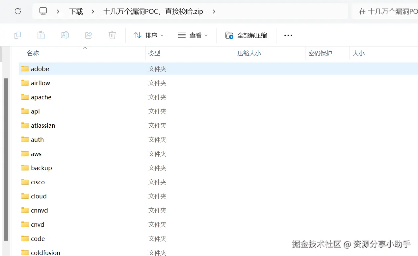
Task: Click the api folder name
Action: (35, 112)
